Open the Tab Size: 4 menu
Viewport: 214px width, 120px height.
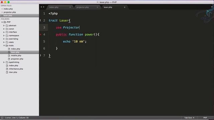pos(189,118)
